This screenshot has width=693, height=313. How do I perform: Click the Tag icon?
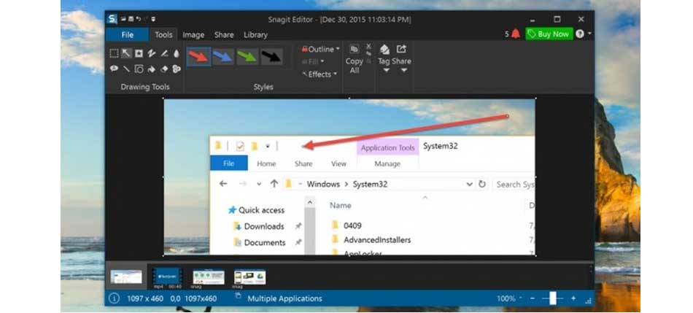[x=384, y=49]
